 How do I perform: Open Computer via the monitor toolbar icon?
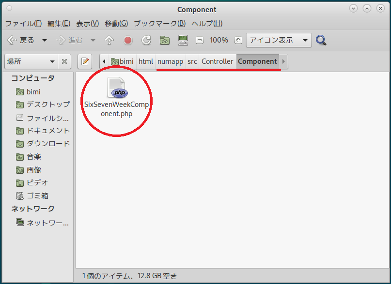(183, 40)
